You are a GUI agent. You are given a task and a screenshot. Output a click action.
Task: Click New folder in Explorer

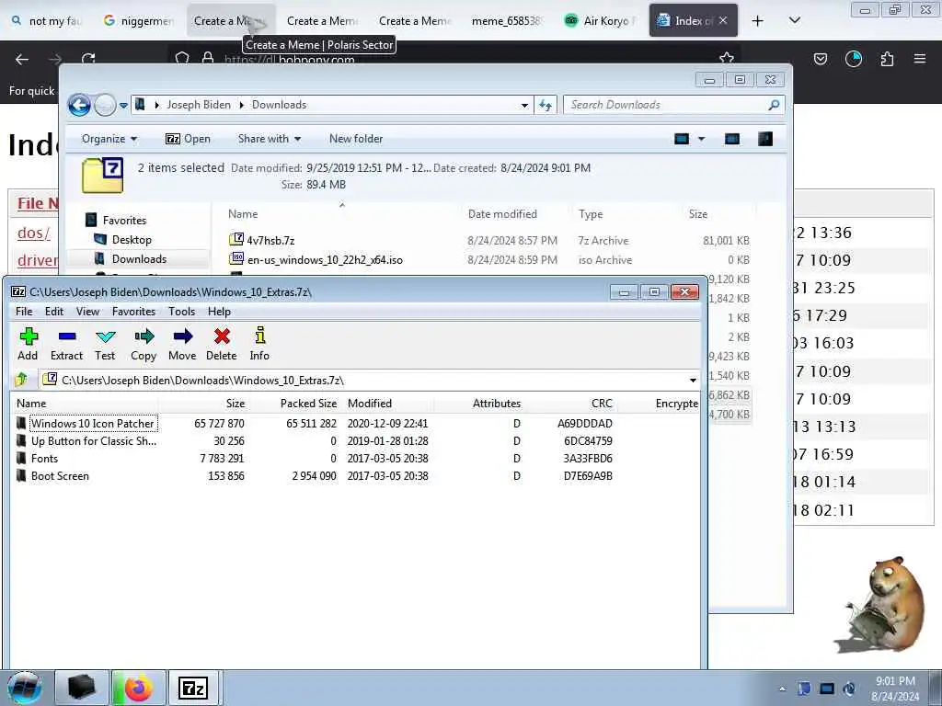[x=356, y=139]
